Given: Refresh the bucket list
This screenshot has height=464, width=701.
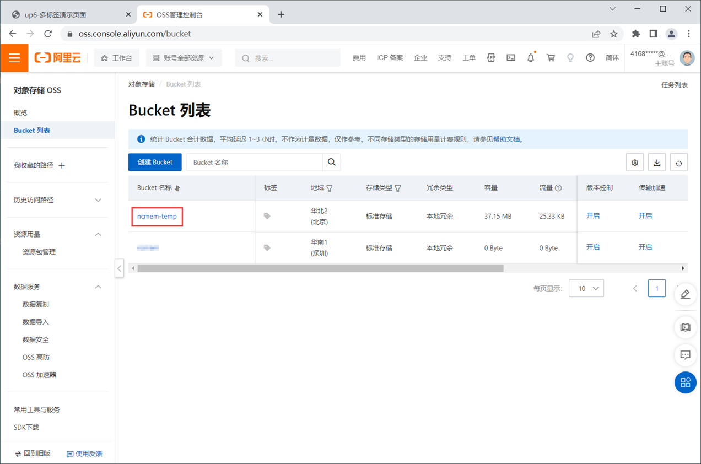Looking at the screenshot, I should [x=679, y=163].
